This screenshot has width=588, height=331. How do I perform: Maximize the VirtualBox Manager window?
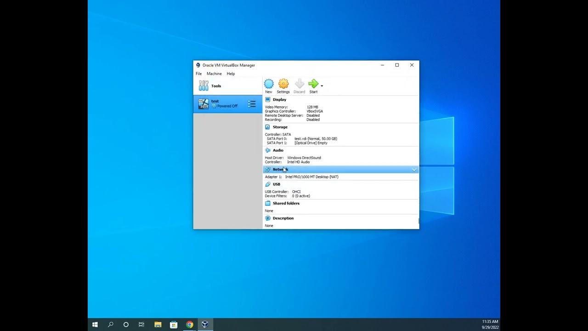pyautogui.click(x=397, y=65)
